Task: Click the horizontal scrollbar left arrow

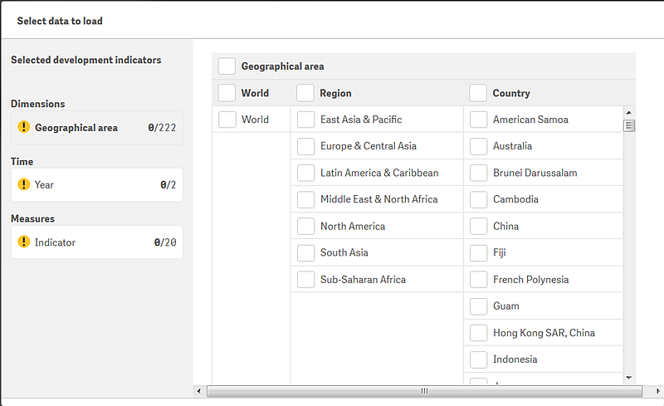Action: tap(199, 390)
